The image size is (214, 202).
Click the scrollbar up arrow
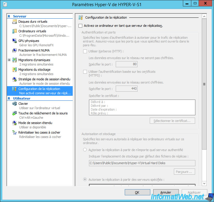204,17
